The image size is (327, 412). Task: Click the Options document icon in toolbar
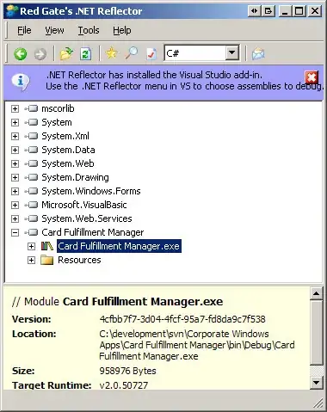pos(151,53)
